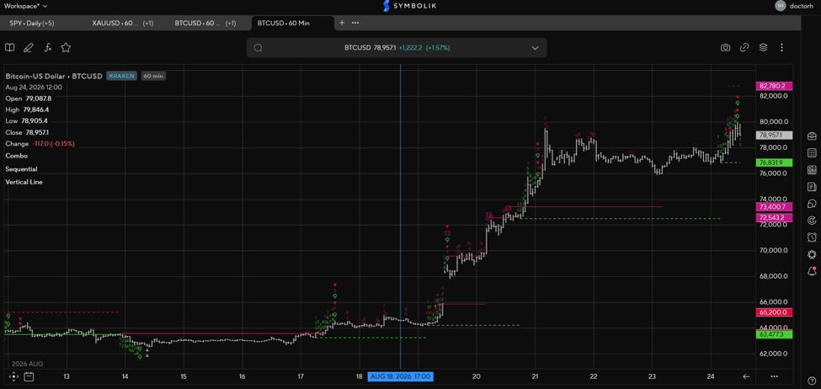
Task: Open the news document sidebar icon
Action: click(812, 186)
